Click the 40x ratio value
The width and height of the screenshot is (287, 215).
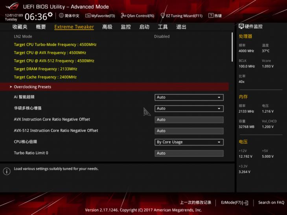tap(241, 82)
